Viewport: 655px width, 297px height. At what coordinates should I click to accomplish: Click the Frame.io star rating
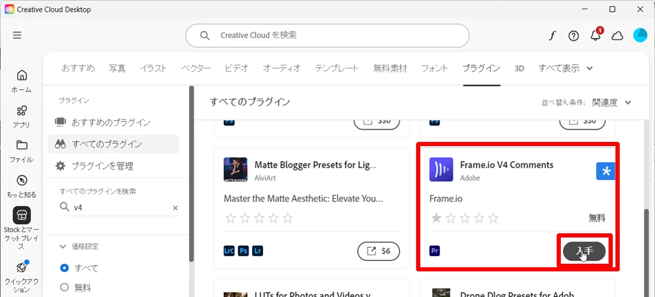click(465, 218)
